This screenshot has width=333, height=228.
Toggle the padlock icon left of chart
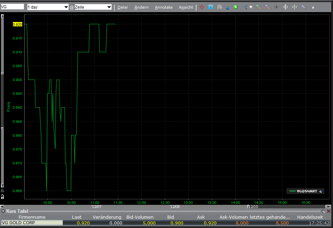tap(2, 197)
